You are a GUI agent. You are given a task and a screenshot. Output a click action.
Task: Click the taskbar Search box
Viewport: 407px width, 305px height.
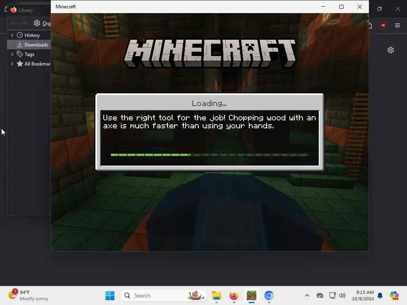click(163, 295)
